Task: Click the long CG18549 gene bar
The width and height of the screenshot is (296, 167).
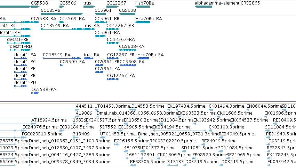Action: tap(62, 14)
